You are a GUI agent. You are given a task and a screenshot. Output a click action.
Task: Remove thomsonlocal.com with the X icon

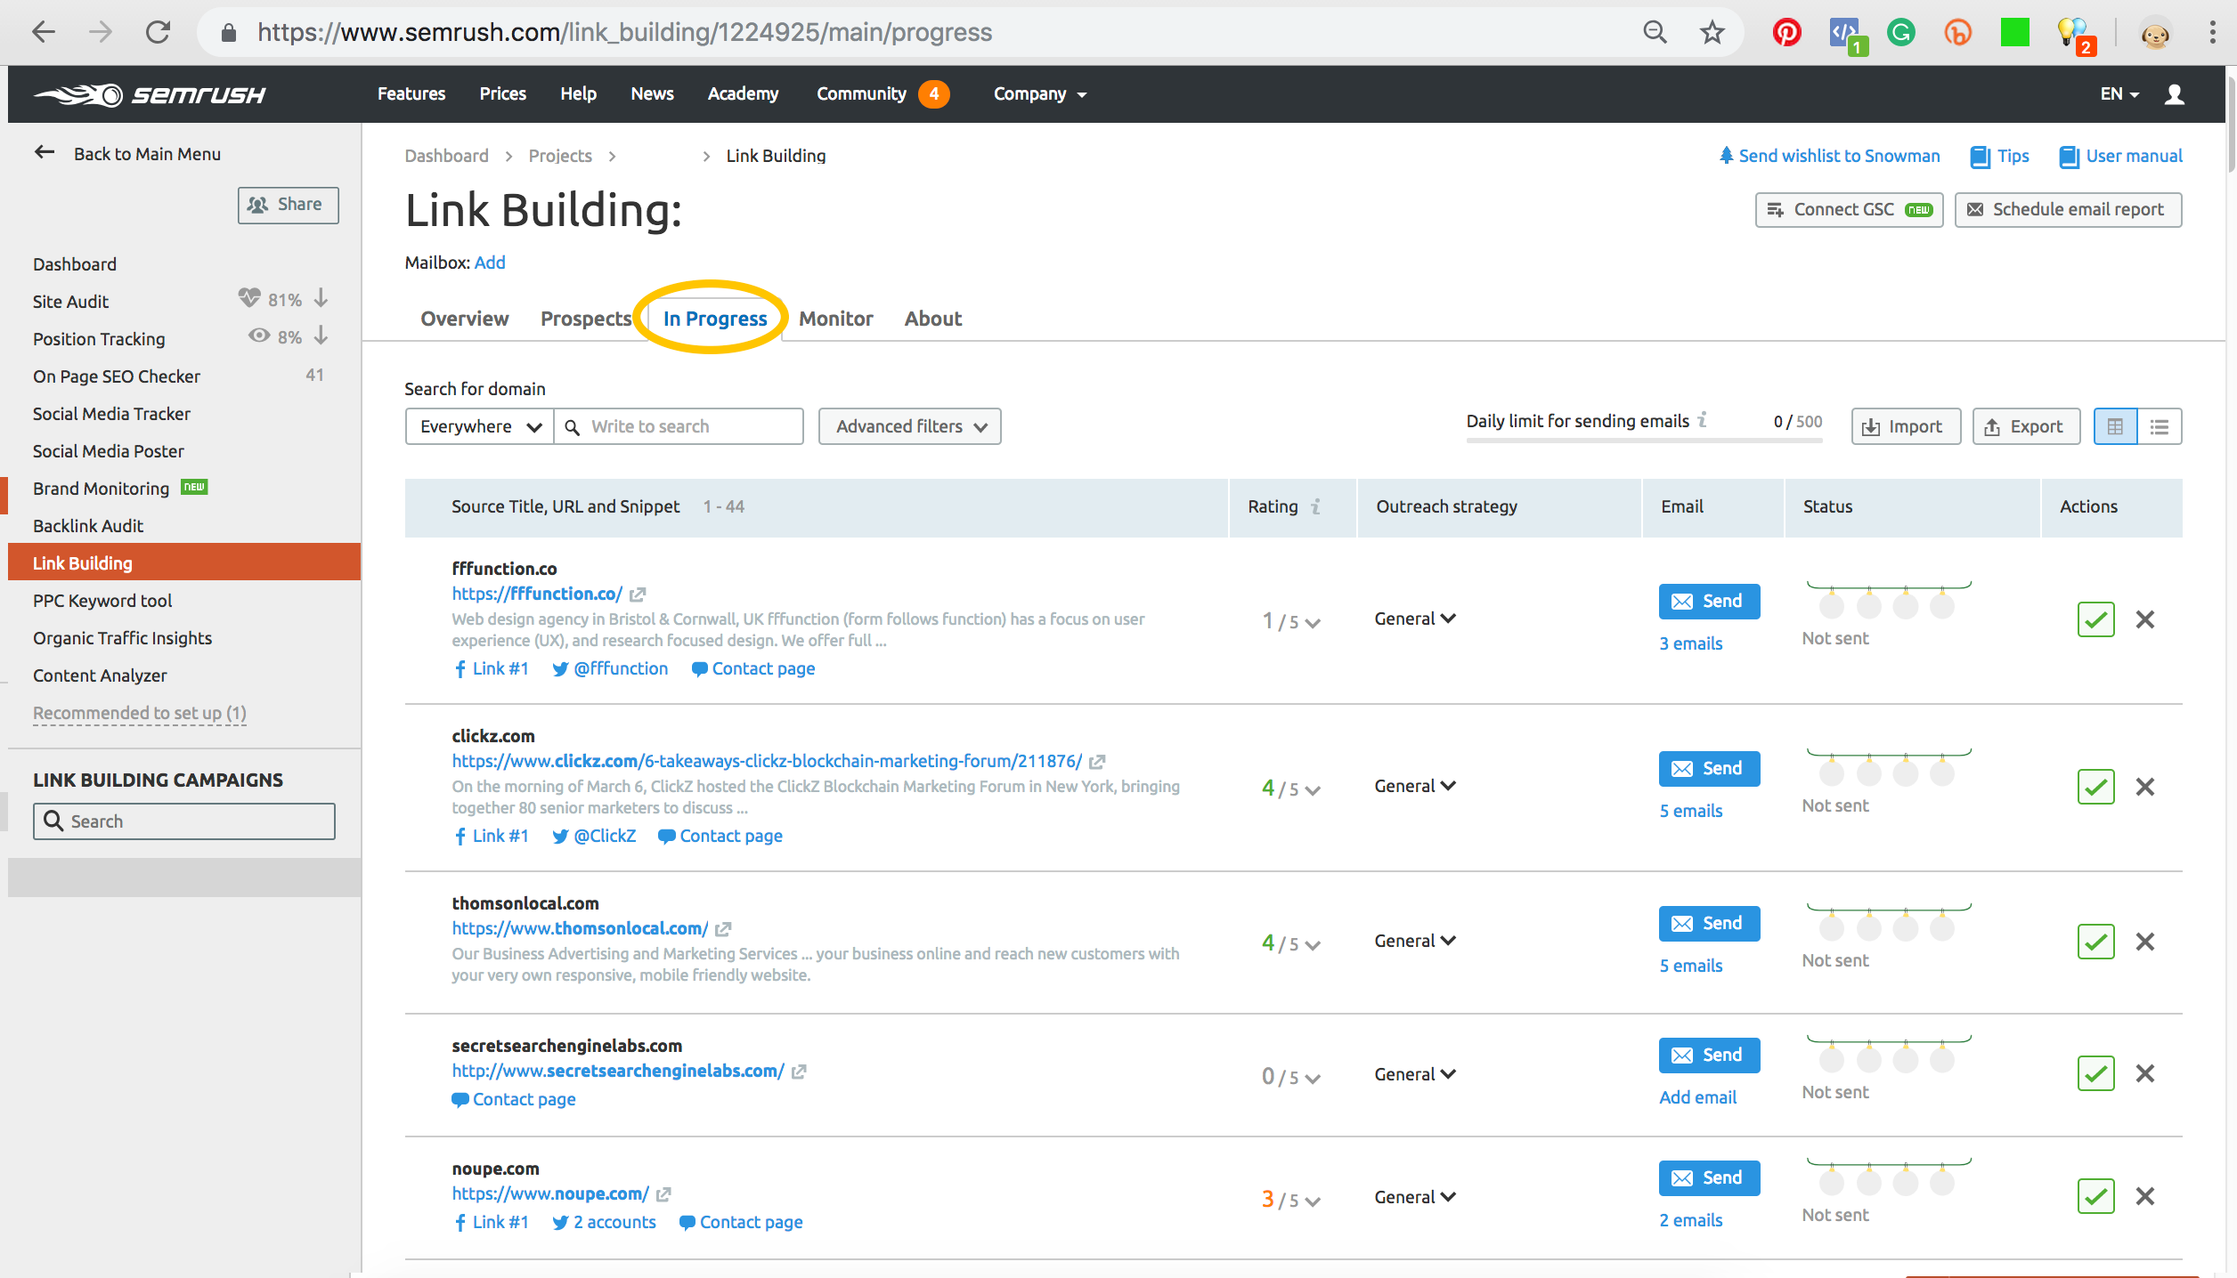point(2145,942)
